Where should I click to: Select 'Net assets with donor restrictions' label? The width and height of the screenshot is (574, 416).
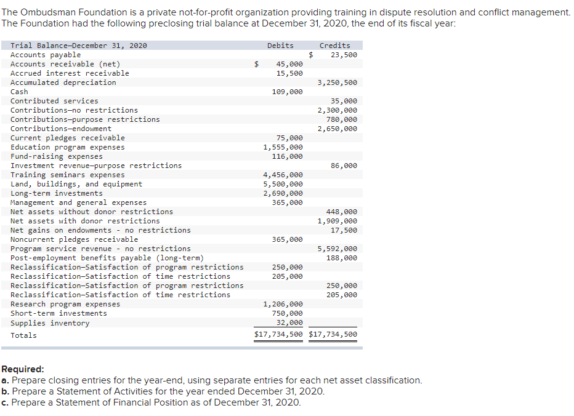[x=85, y=221]
